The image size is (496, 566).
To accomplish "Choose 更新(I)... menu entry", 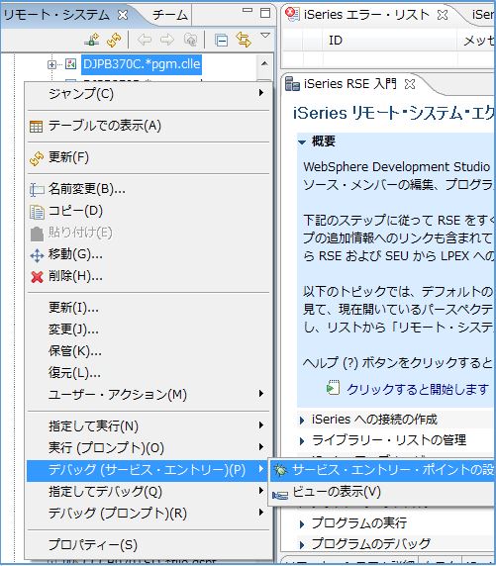I will click(149, 308).
